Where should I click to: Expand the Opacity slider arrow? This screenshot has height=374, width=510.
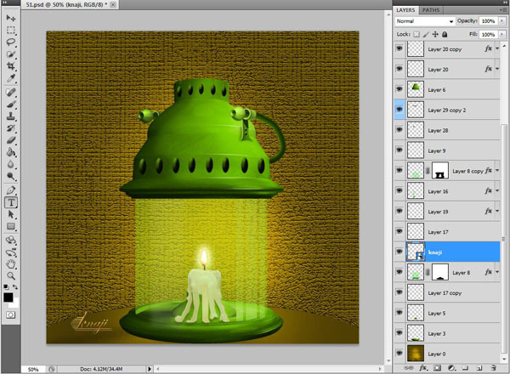tap(502, 20)
